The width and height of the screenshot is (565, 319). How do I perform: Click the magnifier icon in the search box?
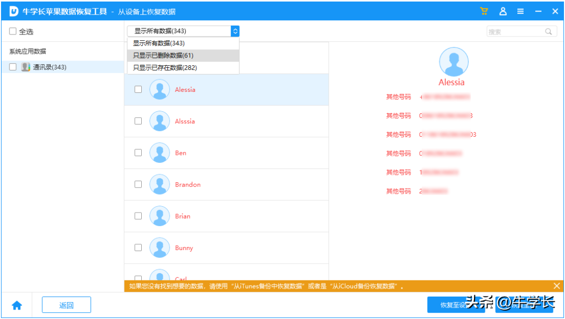point(548,31)
